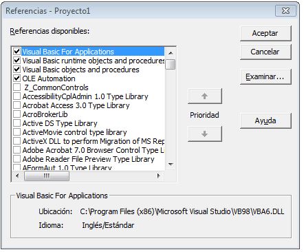Tick ActiveX DLL Migration of MS Rep checkbox
The image size is (304, 252).
(x=17, y=141)
